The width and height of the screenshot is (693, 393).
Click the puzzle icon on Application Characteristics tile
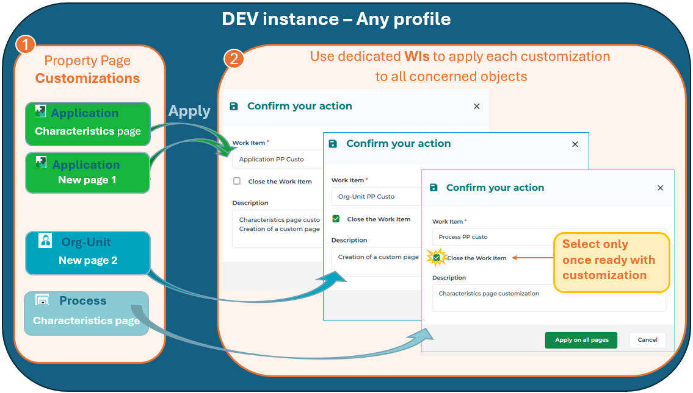tap(40, 111)
